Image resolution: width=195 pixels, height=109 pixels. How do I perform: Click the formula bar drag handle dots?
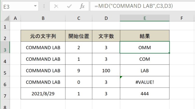pyautogui.click(x=44, y=6)
